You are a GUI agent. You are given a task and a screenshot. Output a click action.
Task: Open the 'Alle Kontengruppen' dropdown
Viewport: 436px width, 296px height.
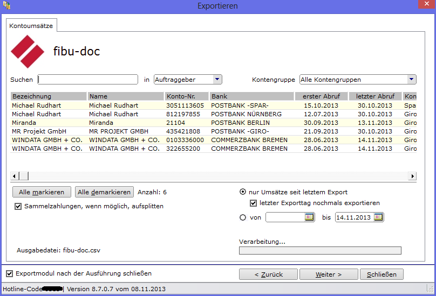[x=411, y=79]
